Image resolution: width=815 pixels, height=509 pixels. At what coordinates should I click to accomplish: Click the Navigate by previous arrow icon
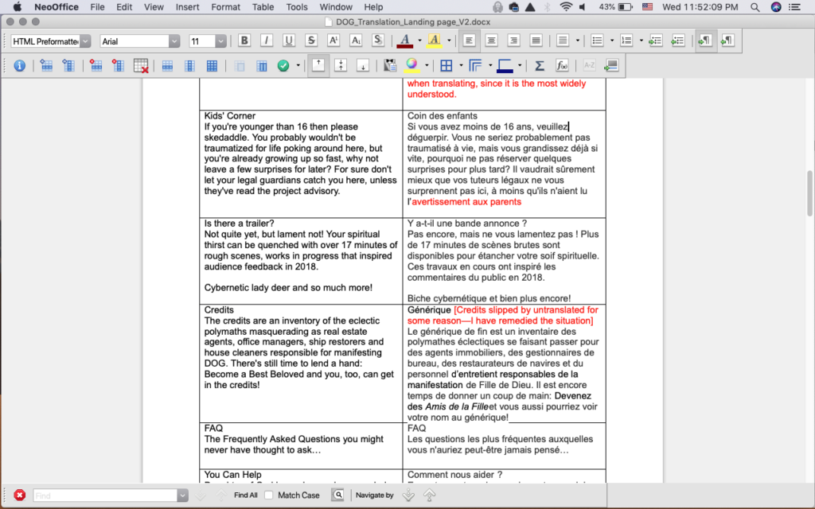[429, 495]
